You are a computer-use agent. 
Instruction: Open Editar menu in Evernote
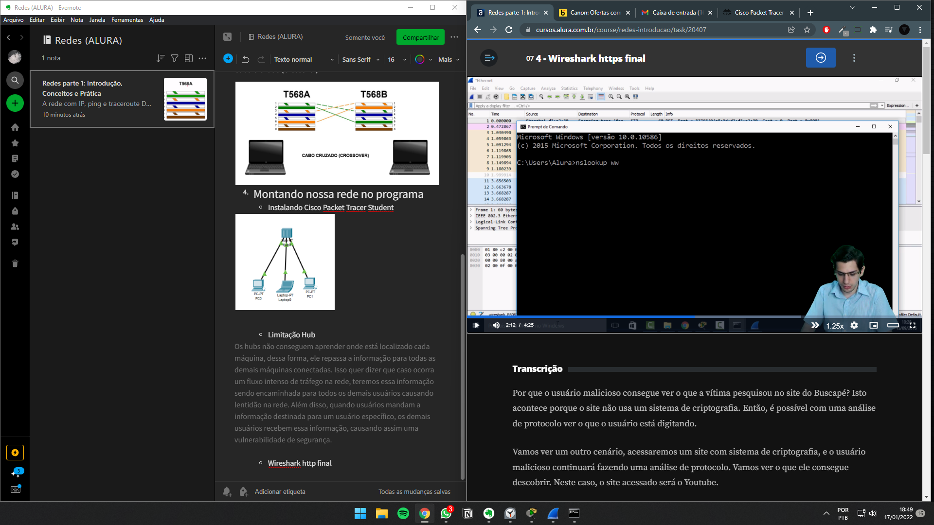37,20
